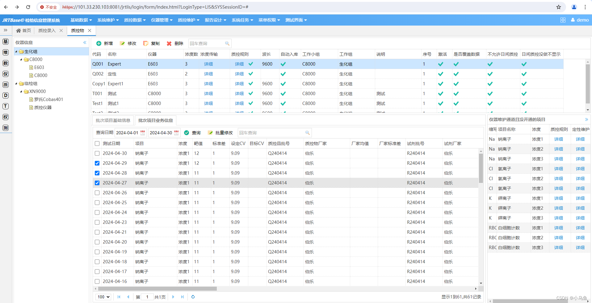Click the 批量修改 batch edit icon
Screen dimensions: 592x303
tap(210, 133)
